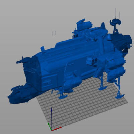
Task: Select the rightmost landing foot pad
Action: tap(120, 96)
